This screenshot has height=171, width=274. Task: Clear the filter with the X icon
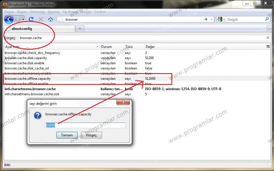[268, 37]
